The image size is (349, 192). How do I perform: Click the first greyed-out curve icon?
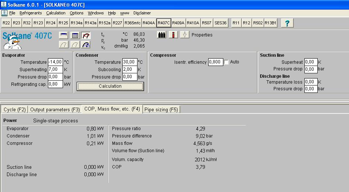tap(64, 45)
